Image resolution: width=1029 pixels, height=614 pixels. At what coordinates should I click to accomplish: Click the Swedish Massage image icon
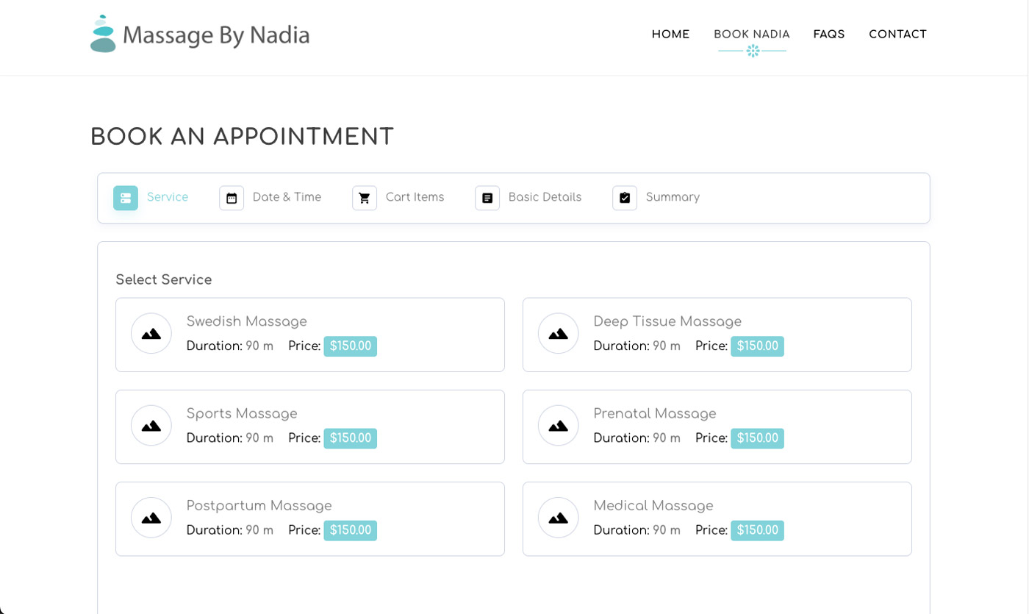click(151, 333)
